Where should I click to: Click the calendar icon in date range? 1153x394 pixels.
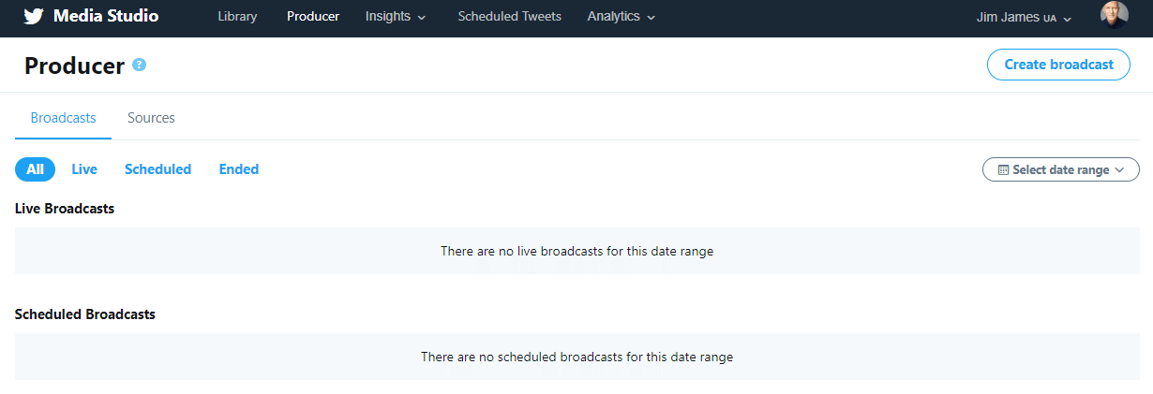(1003, 170)
